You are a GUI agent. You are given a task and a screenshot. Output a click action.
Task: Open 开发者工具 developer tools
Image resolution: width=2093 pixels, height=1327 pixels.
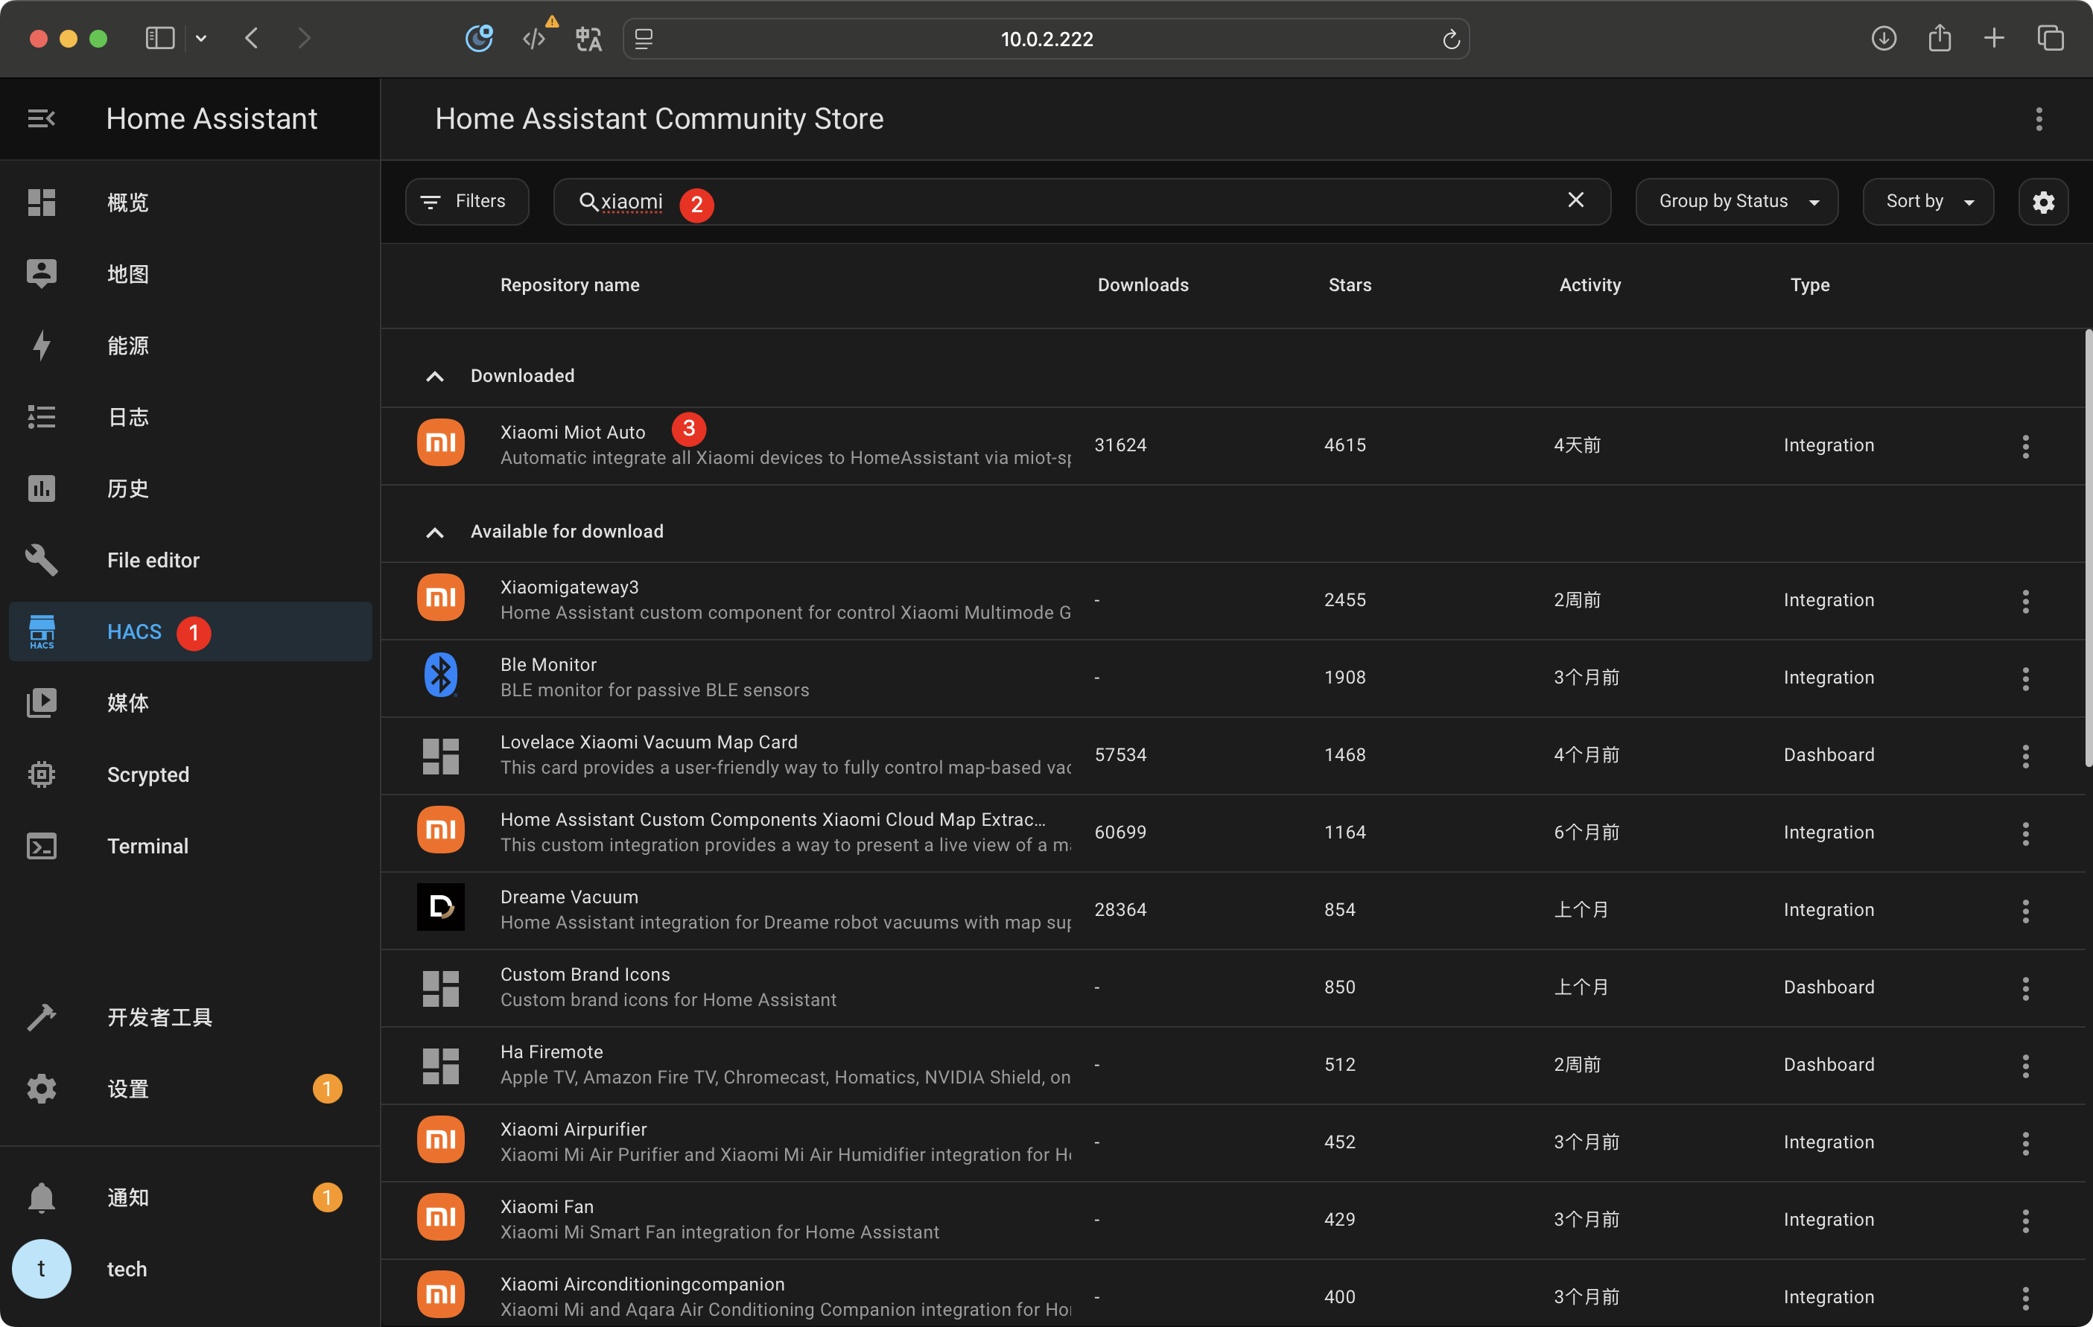point(189,1016)
